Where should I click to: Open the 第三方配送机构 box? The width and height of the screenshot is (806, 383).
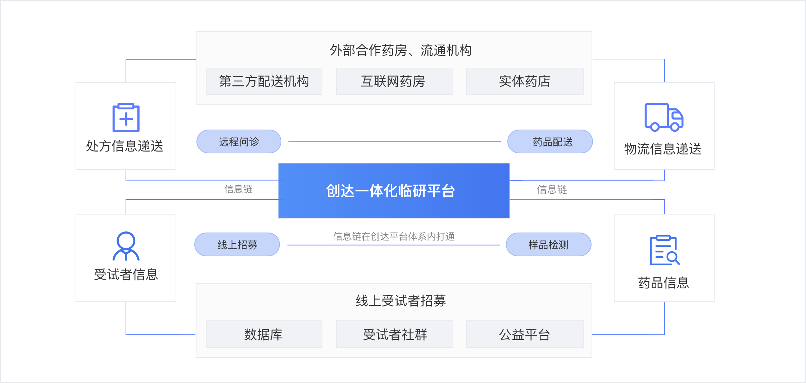point(264,81)
